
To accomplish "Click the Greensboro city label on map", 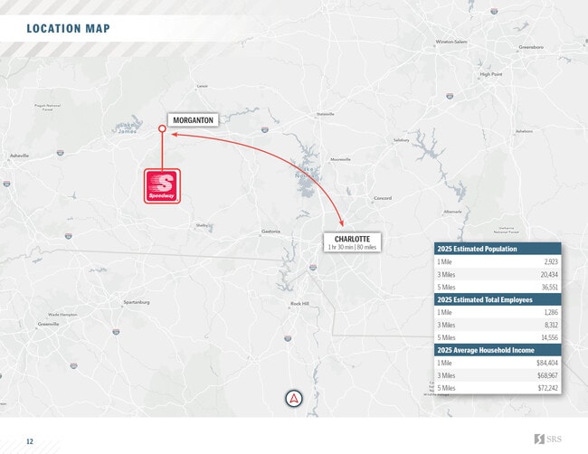I will (531, 46).
